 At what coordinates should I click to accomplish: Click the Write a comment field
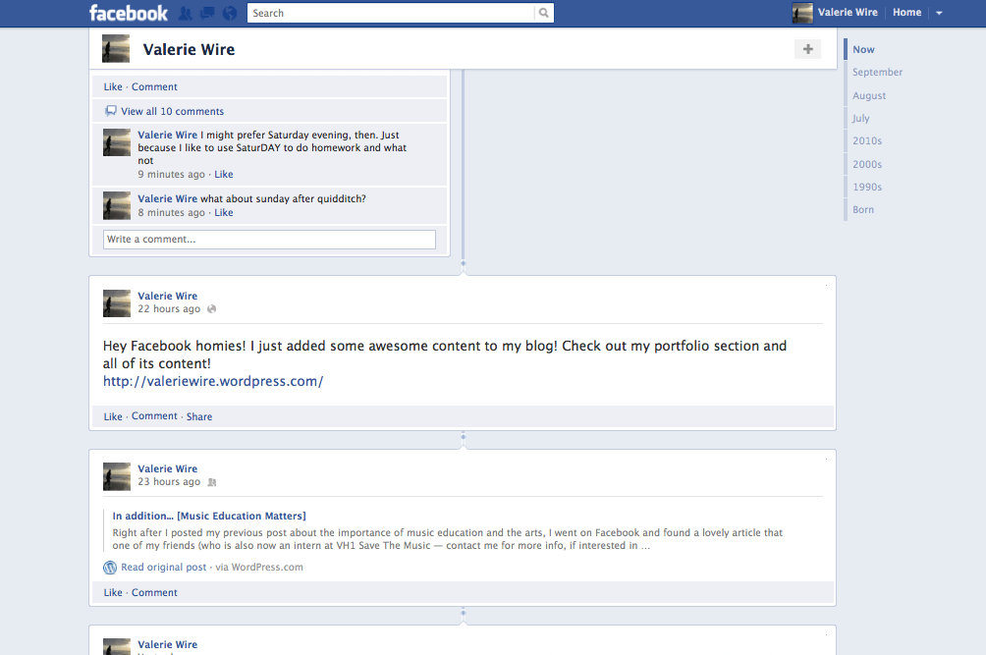coord(269,240)
